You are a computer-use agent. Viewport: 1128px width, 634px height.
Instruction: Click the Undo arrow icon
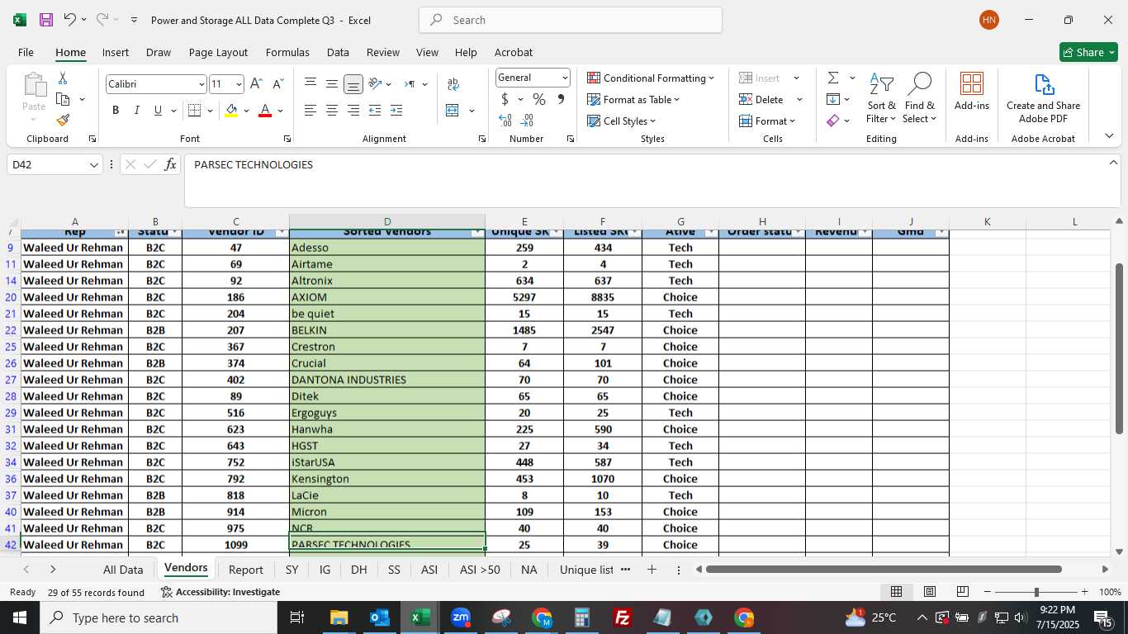(70, 20)
